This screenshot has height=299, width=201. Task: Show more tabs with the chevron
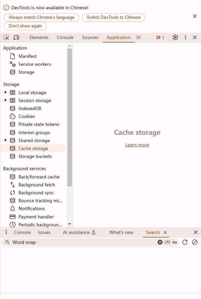tap(139, 37)
